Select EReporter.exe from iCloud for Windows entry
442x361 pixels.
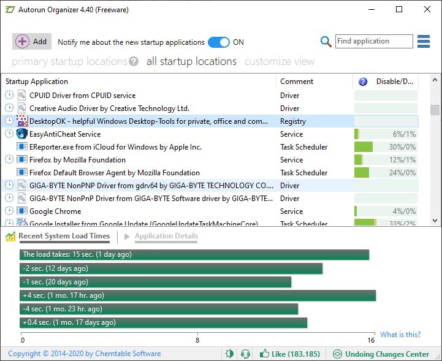(210, 147)
